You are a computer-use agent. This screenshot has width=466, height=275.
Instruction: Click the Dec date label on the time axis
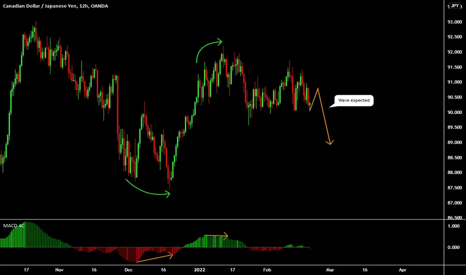coord(128,270)
